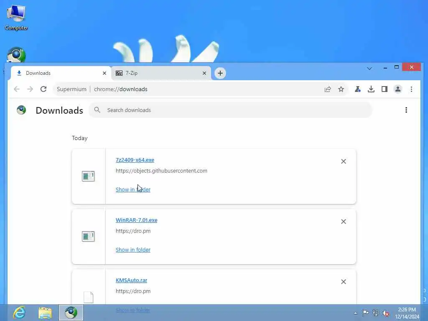Open the taskbar clock and date
This screenshot has height=321, width=428.
[x=407, y=313]
